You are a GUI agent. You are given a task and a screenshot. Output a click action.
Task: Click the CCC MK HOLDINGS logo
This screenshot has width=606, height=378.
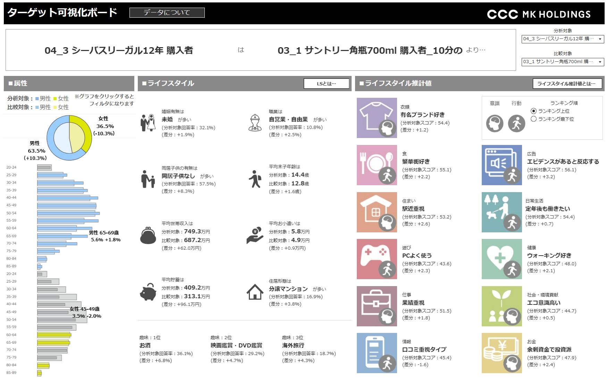pyautogui.click(x=539, y=14)
